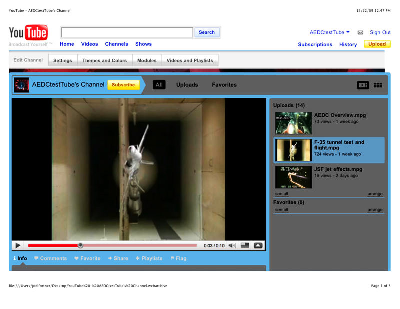
Task: Open the inbox envelope icon
Action: pyautogui.click(x=360, y=33)
